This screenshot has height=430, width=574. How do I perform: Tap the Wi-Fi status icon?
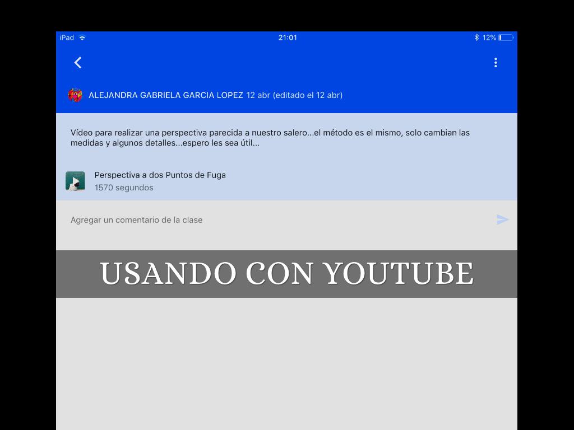click(82, 38)
